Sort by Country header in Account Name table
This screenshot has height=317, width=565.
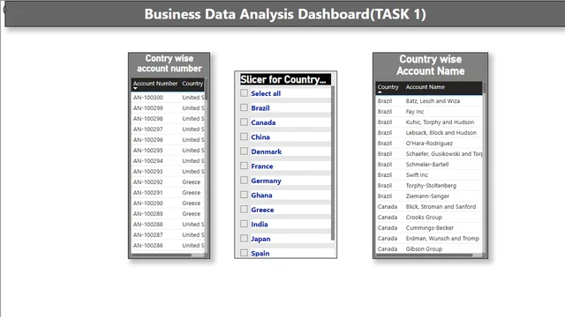[x=388, y=87]
